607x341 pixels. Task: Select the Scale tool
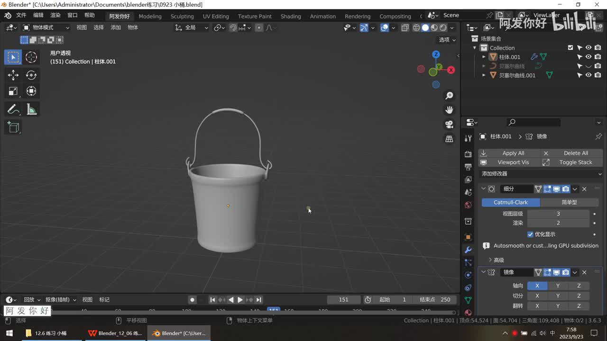tap(13, 91)
